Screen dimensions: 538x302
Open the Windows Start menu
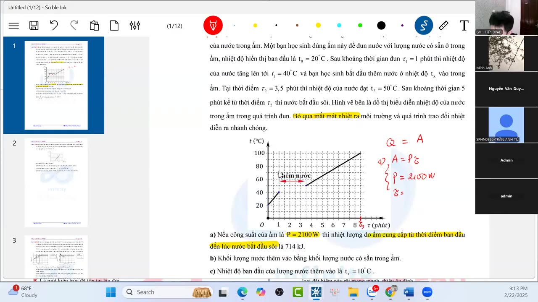point(111,292)
